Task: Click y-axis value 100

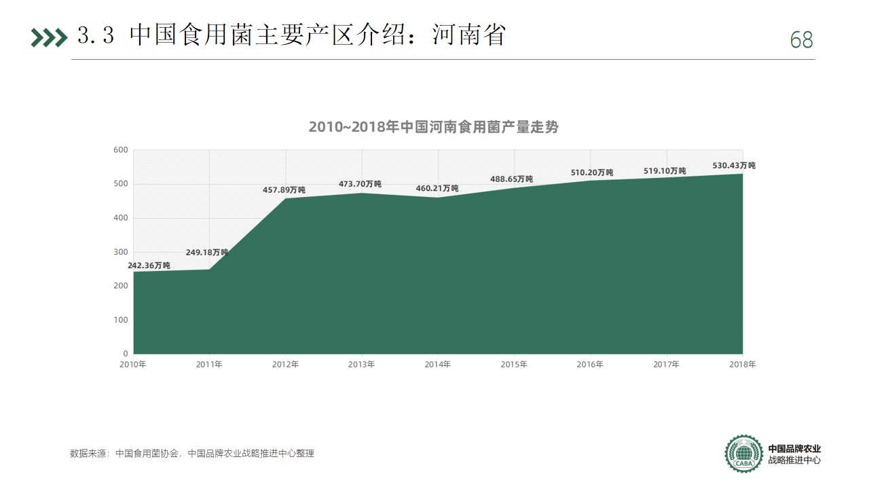Action: click(x=121, y=320)
